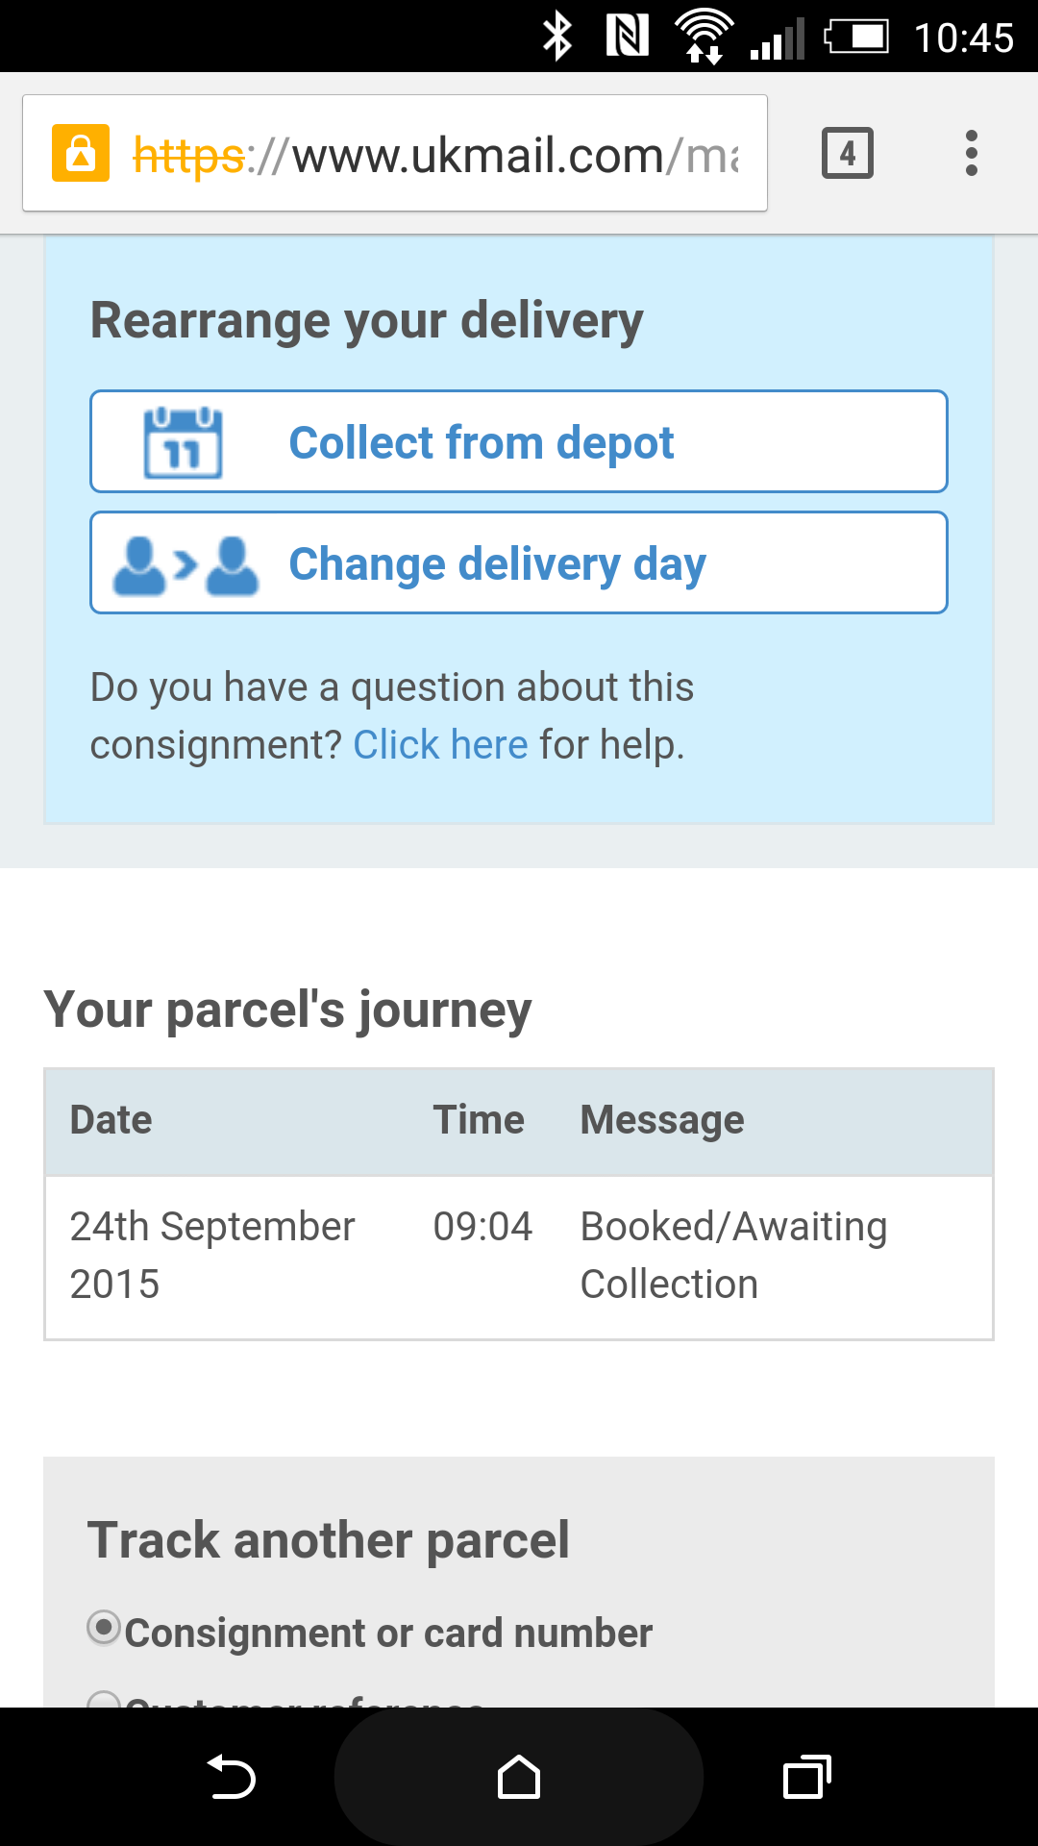Tap the Wi-Fi status icon

[x=704, y=37]
